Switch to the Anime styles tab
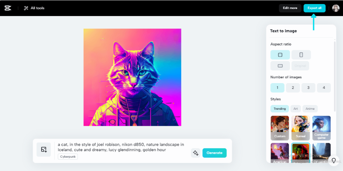The height and width of the screenshot is (171, 343). click(x=310, y=109)
